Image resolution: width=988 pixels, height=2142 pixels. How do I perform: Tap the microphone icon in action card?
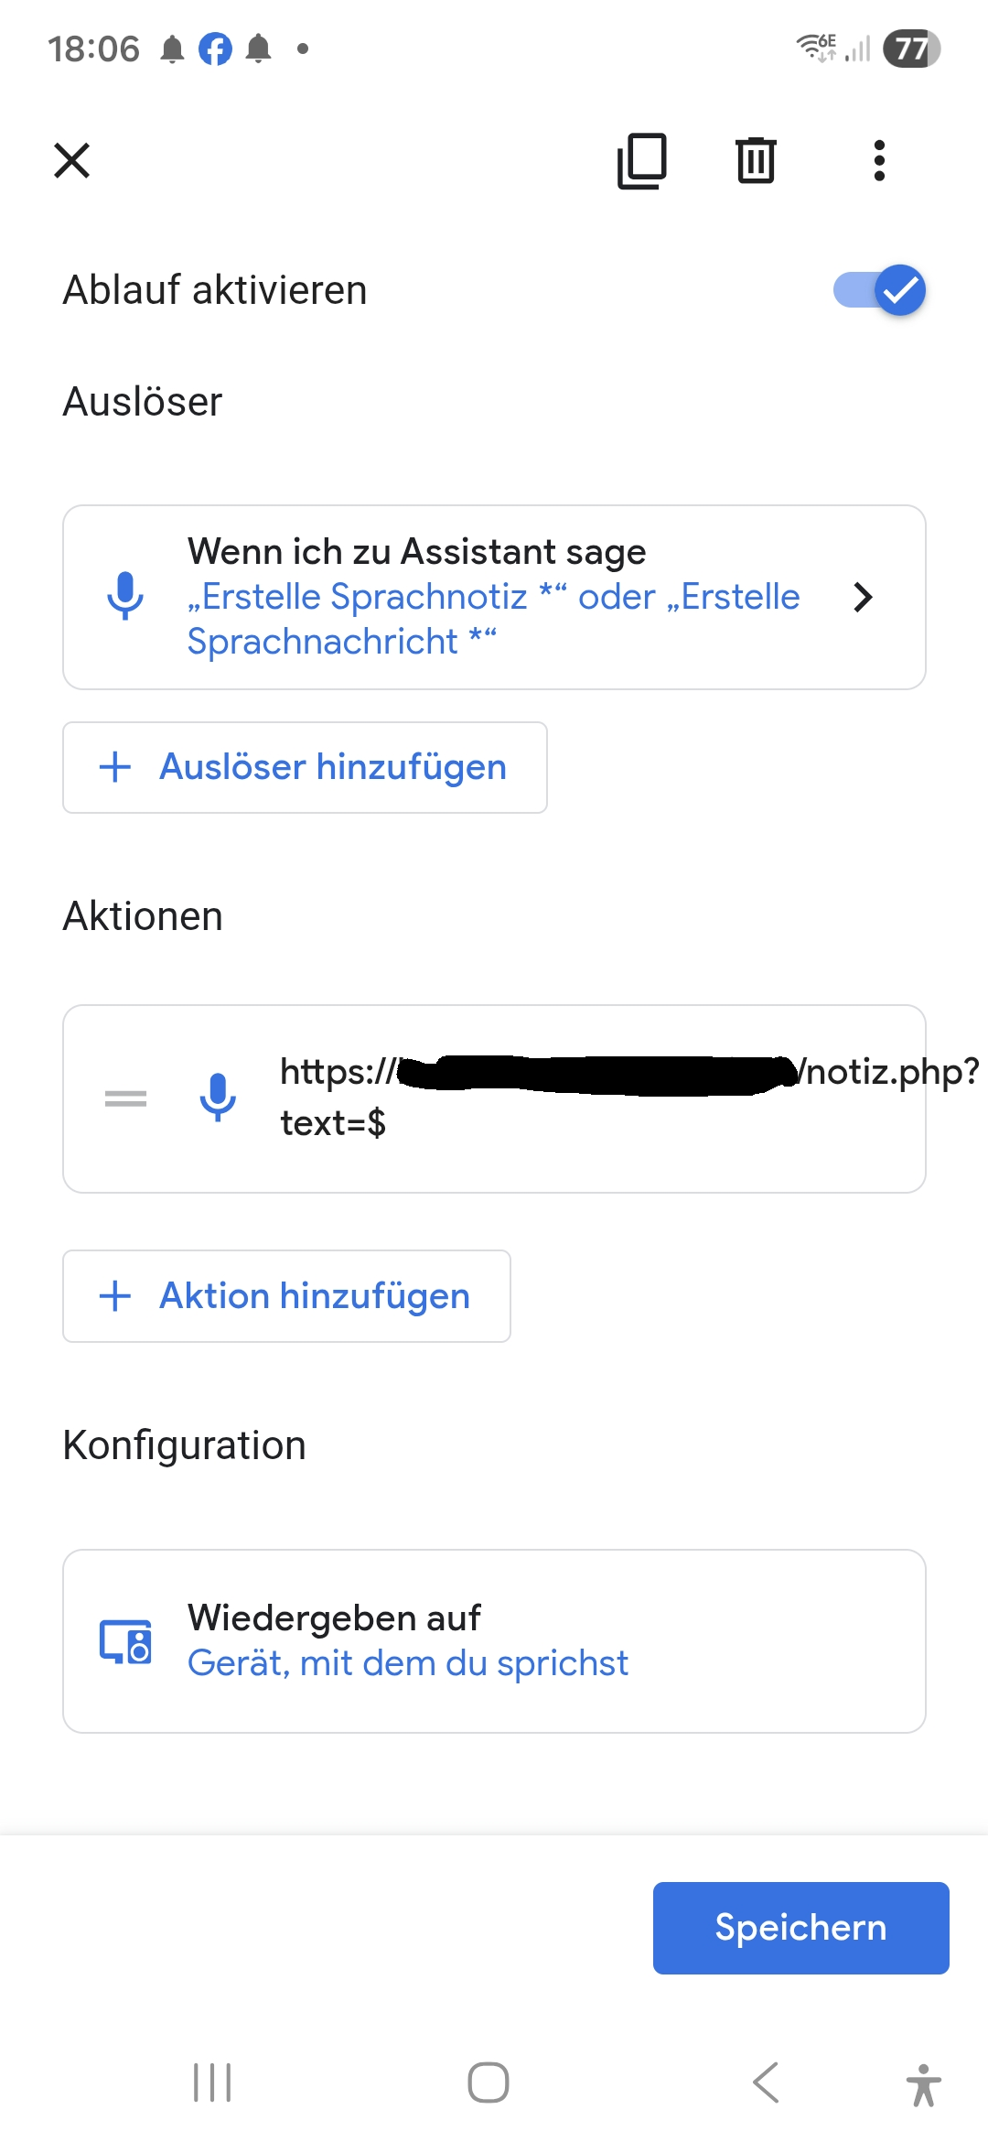218,1098
